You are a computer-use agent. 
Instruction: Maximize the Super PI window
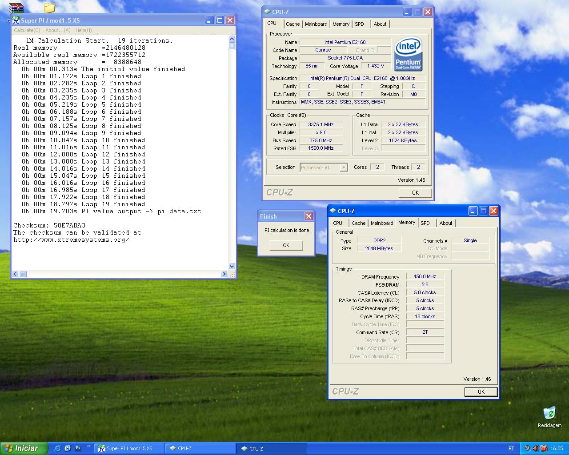coord(220,20)
